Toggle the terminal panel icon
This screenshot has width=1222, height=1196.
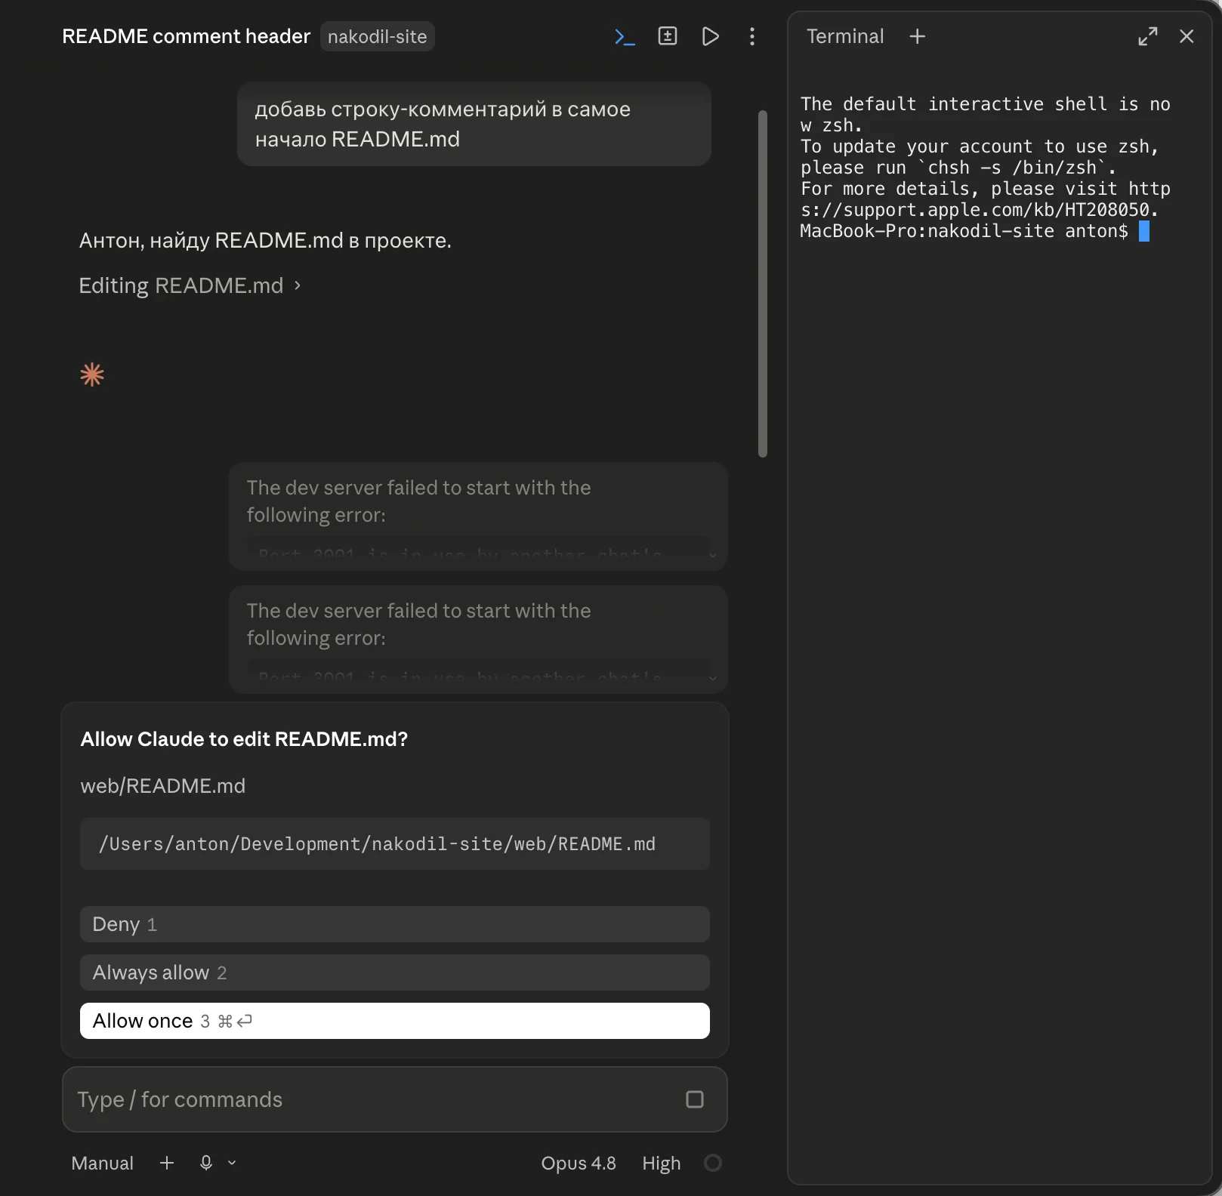coord(625,36)
